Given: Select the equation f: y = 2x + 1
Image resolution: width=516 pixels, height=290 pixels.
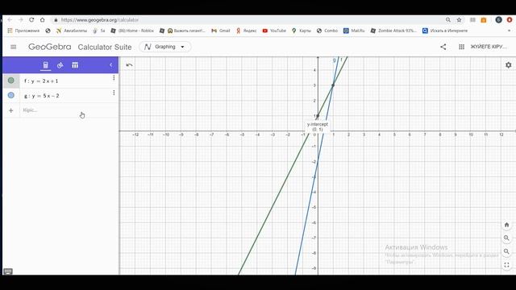Looking at the screenshot, I should pyautogui.click(x=41, y=81).
